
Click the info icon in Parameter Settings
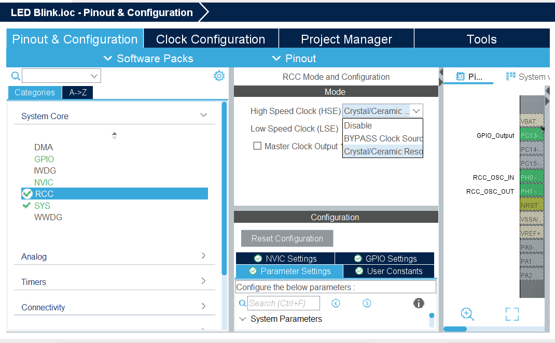coord(419,303)
